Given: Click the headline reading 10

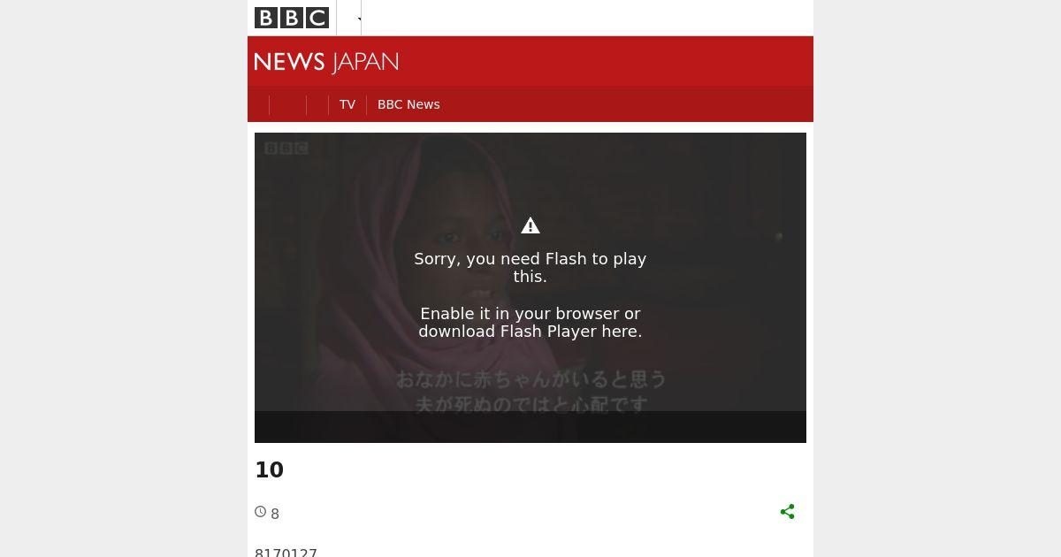Looking at the screenshot, I should coord(270,470).
